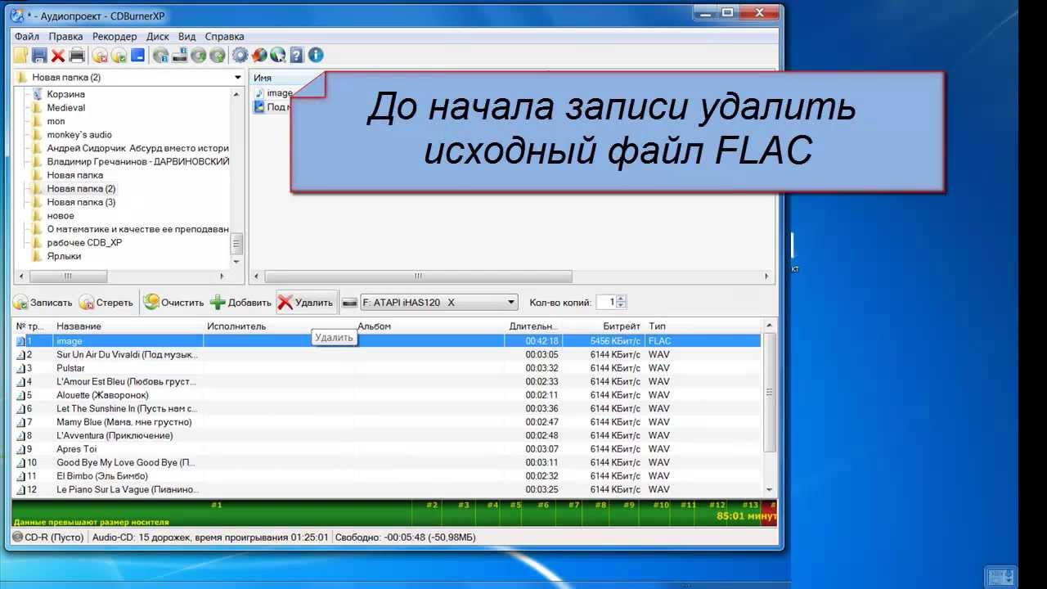Open the Справка menu

(x=224, y=37)
